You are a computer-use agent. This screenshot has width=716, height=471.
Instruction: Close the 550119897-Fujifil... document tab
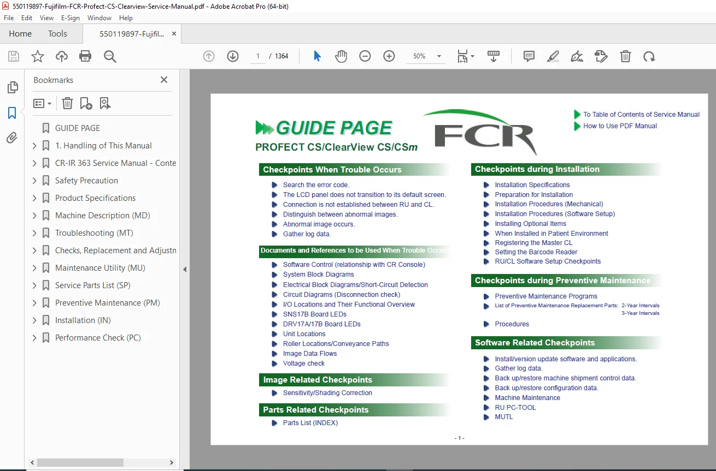click(174, 34)
